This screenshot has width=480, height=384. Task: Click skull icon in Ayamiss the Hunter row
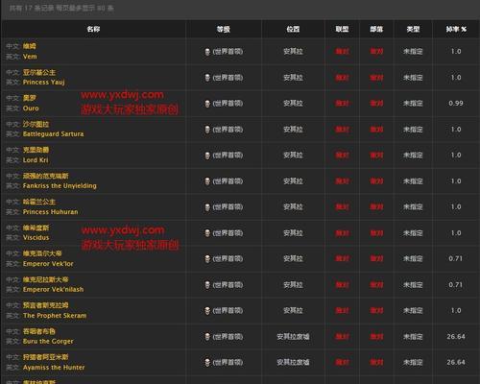coord(207,363)
